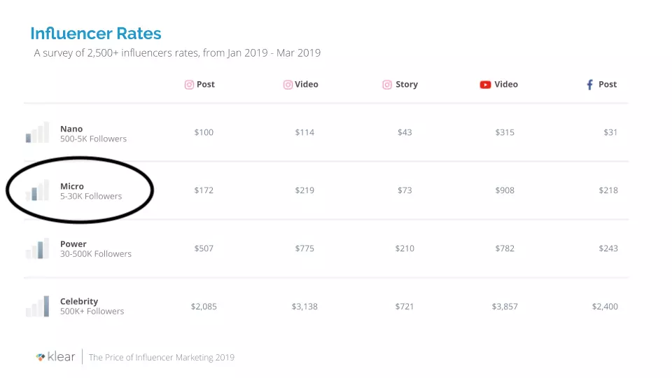Click the Instagram icon beside Story header
672x378 pixels.
(387, 85)
